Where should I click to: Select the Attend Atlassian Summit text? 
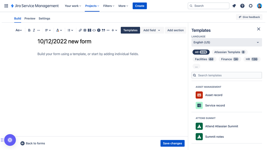click(222, 126)
